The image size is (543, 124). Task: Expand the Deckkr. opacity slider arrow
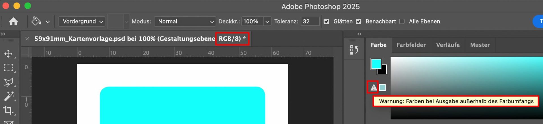(x=267, y=21)
